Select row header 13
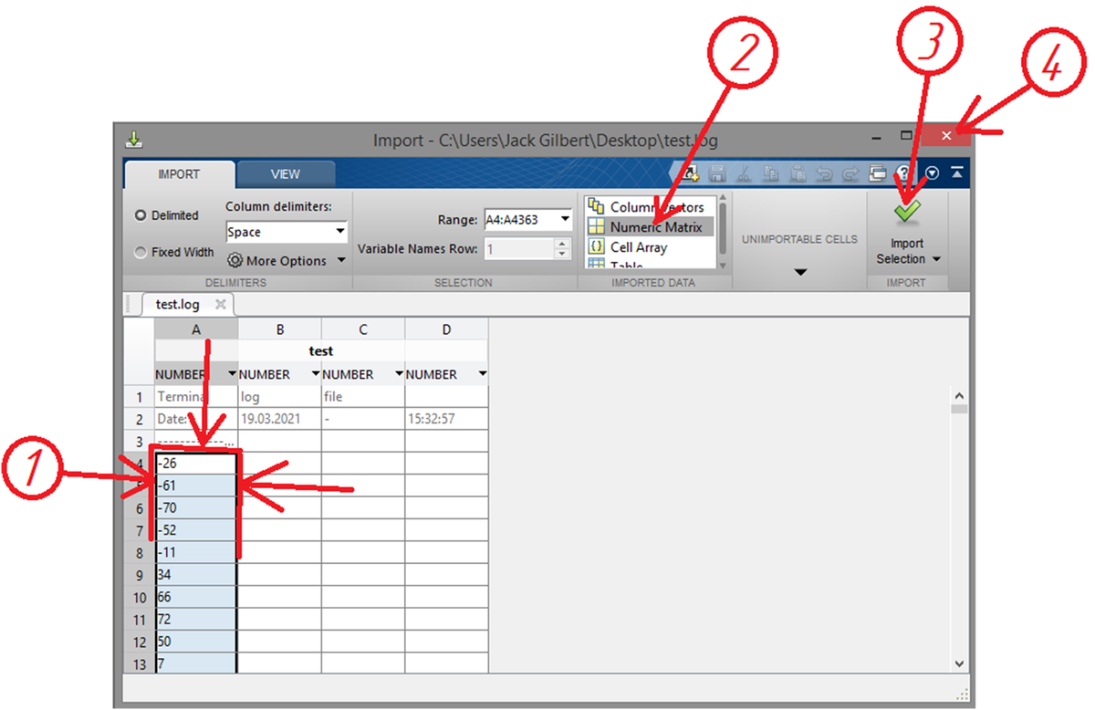 click(140, 663)
